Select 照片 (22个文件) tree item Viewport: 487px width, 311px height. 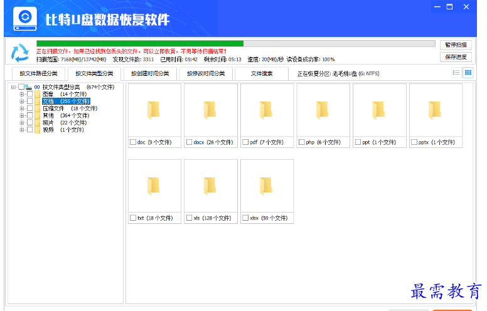point(65,123)
